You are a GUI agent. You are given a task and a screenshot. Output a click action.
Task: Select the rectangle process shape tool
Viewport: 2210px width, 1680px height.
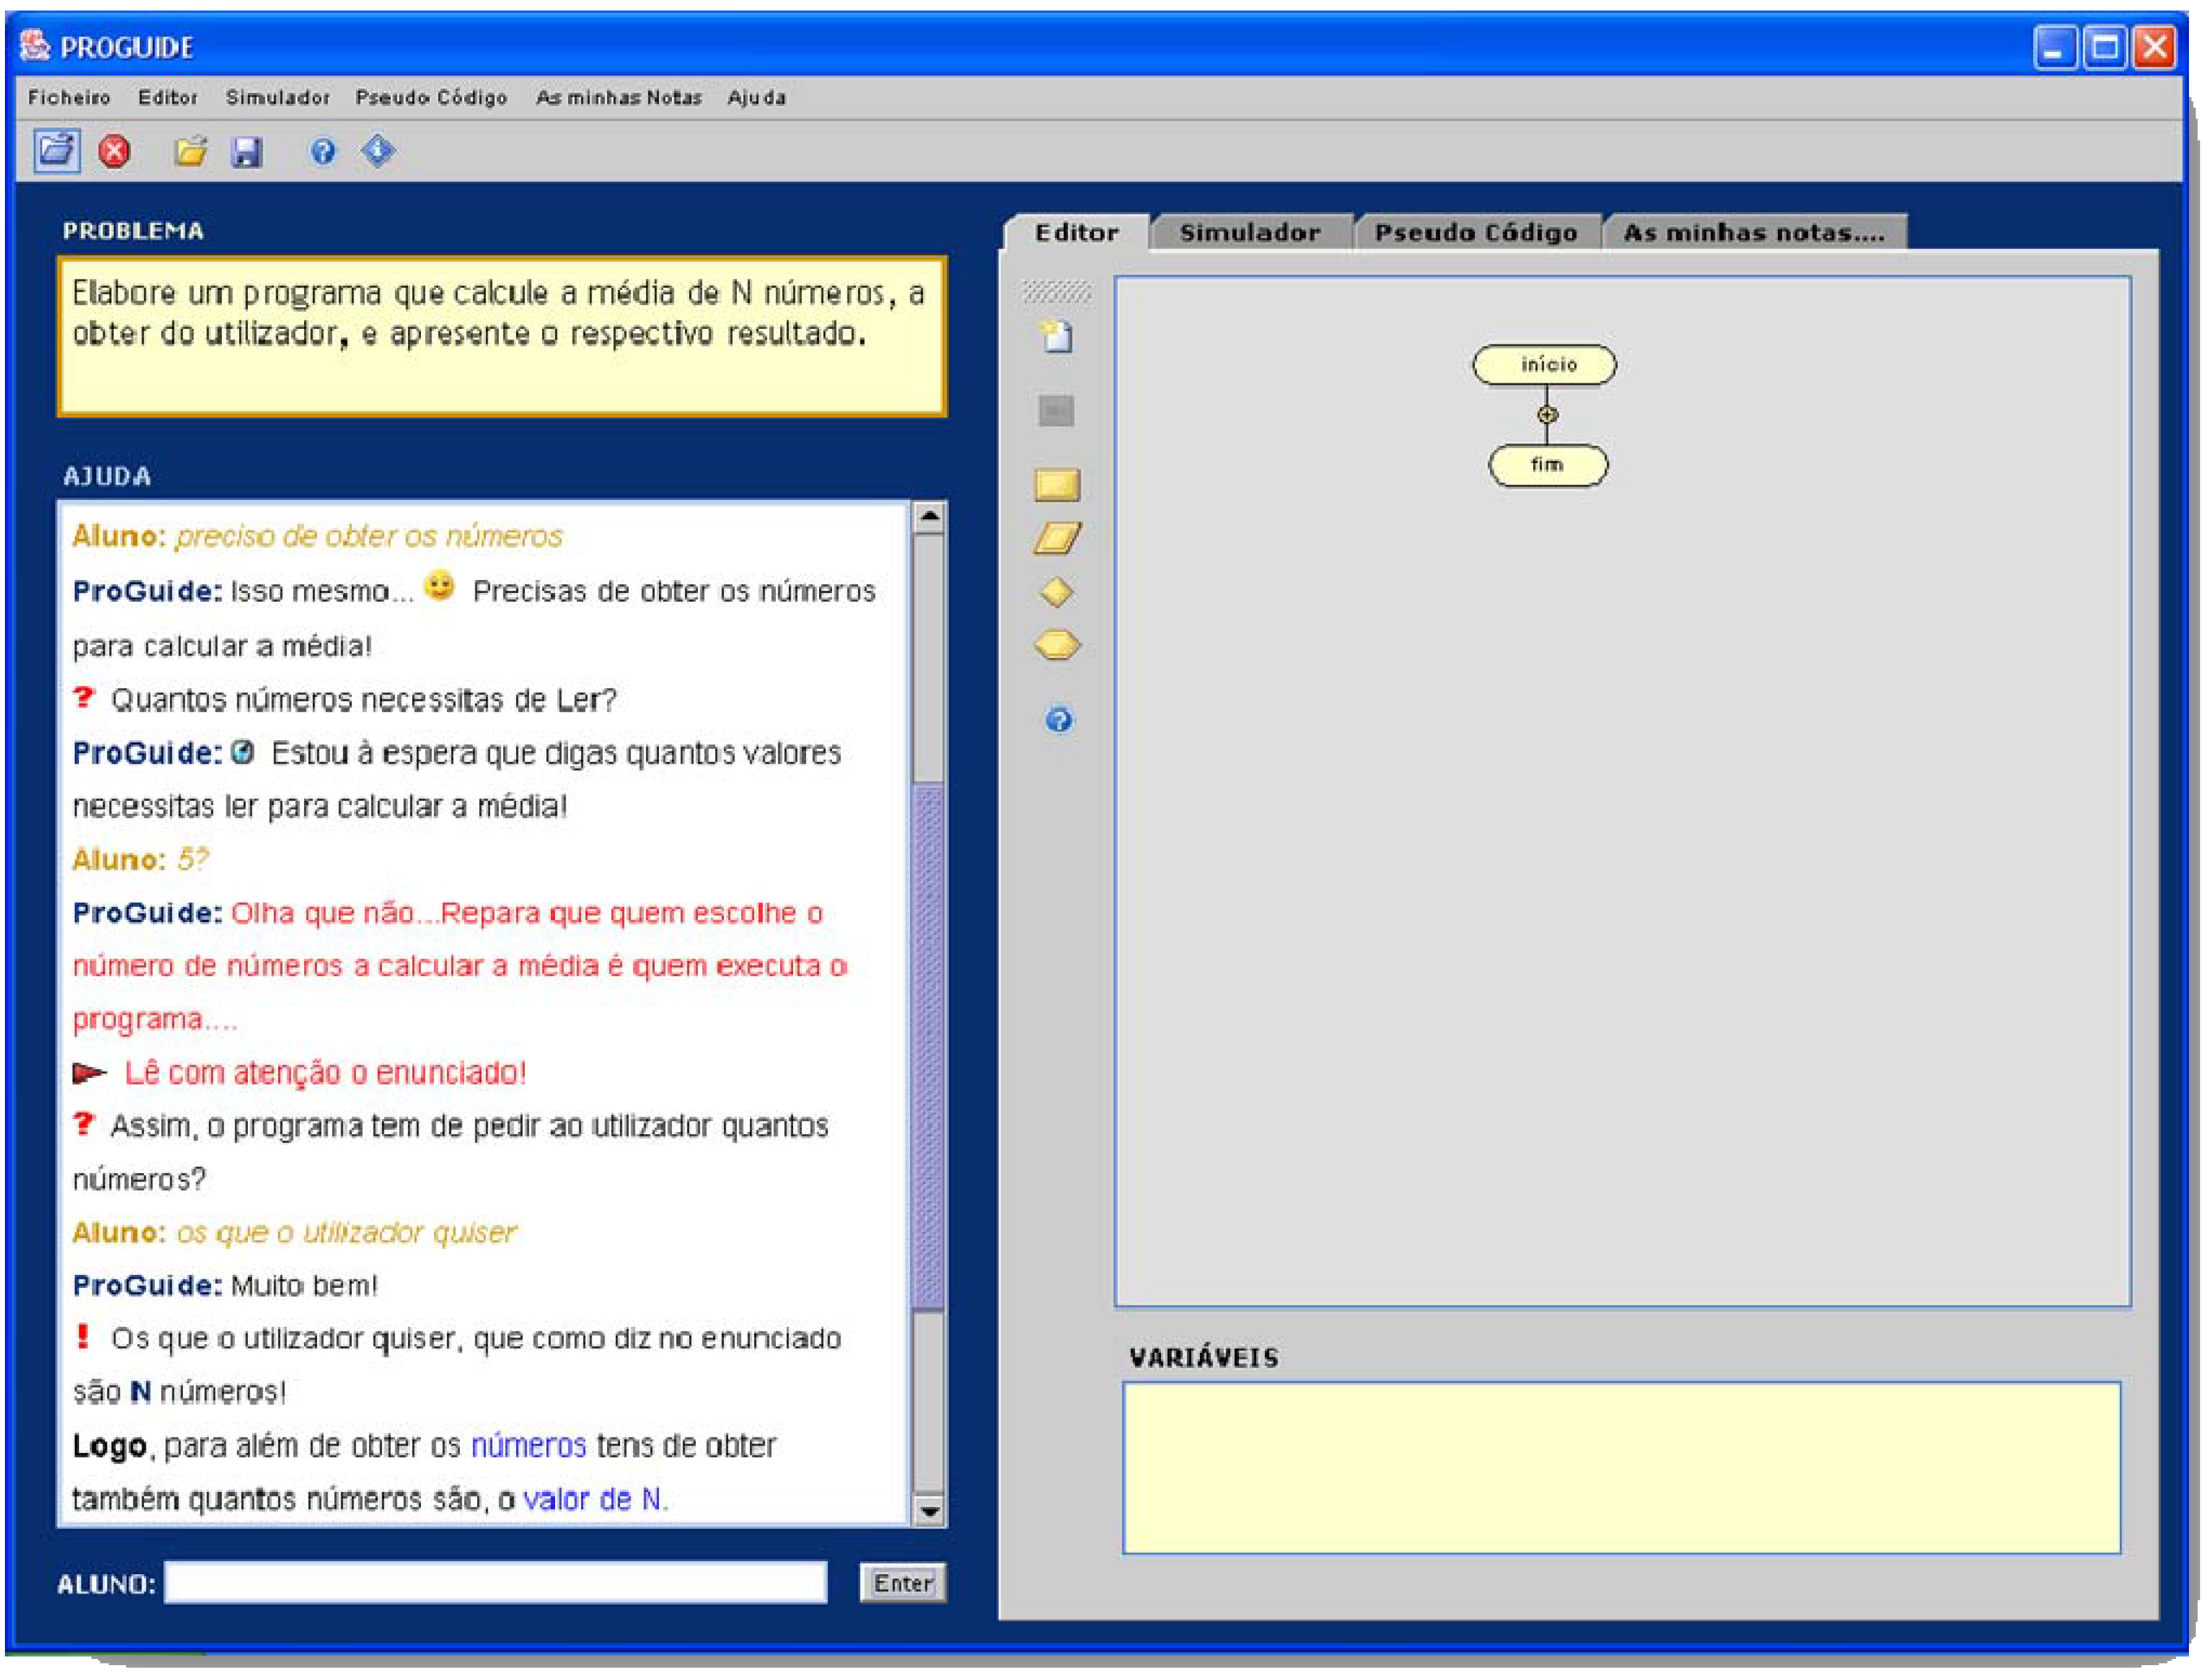(1056, 485)
